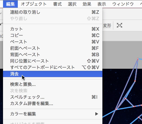Screen dimensions: 142x124
Task: Choose 前面へペースト menu item
Action: [x=53, y=48]
